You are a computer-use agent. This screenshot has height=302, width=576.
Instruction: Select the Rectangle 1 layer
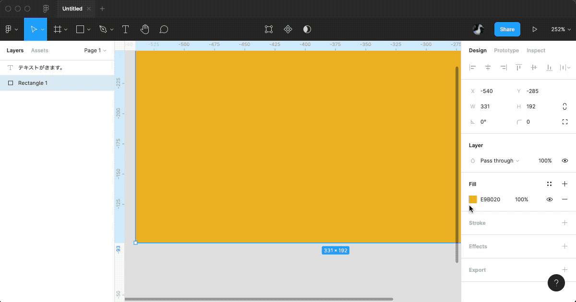coord(33,83)
